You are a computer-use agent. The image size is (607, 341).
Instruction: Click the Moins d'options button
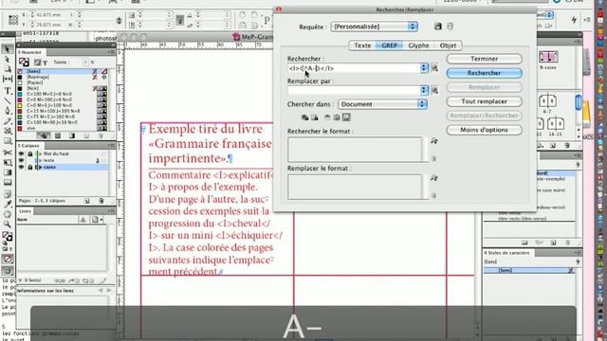[x=485, y=130]
